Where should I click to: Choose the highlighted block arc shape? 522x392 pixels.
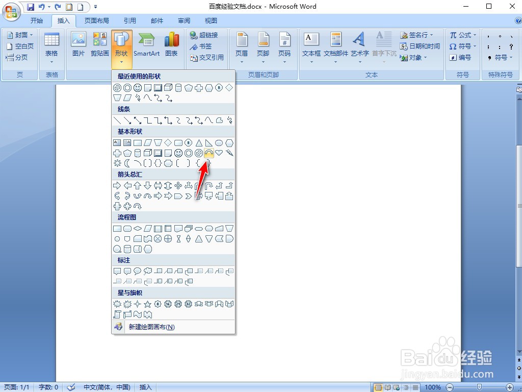208,153
